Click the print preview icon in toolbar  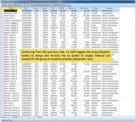[12, 5]
